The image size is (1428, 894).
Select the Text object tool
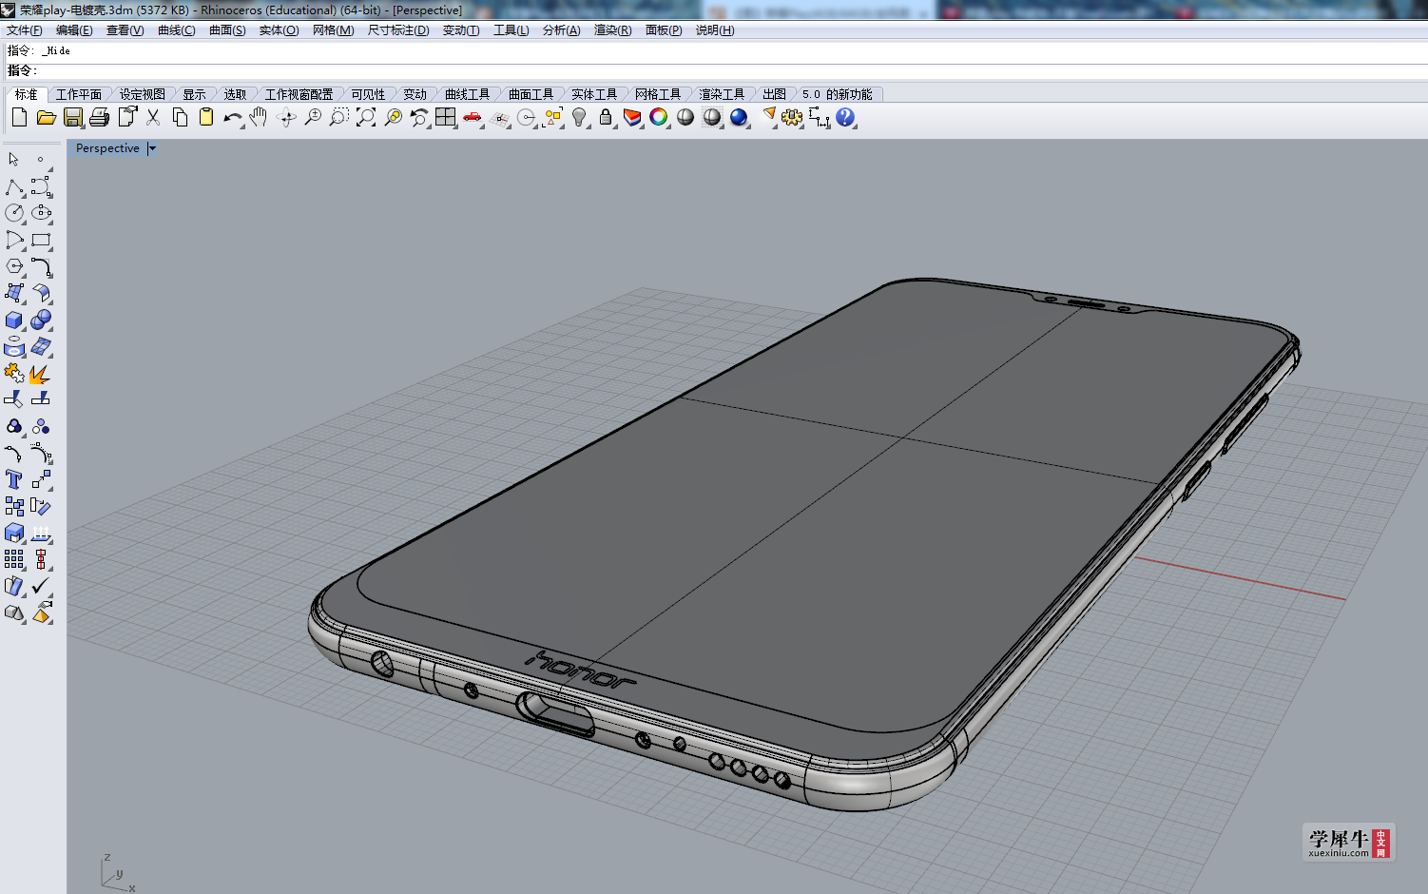point(14,479)
